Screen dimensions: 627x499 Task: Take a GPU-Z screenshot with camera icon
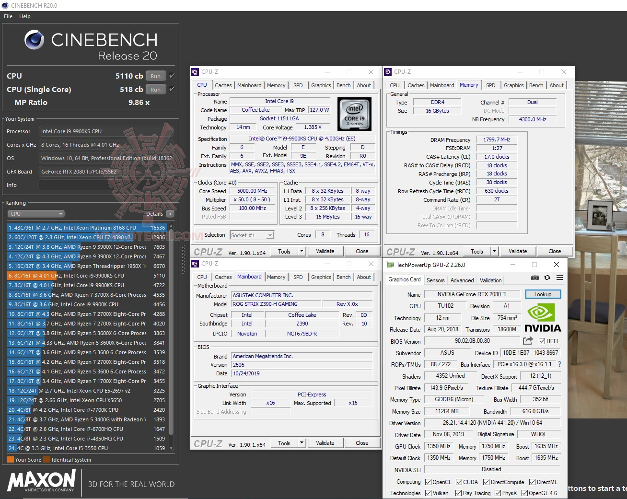click(535, 278)
